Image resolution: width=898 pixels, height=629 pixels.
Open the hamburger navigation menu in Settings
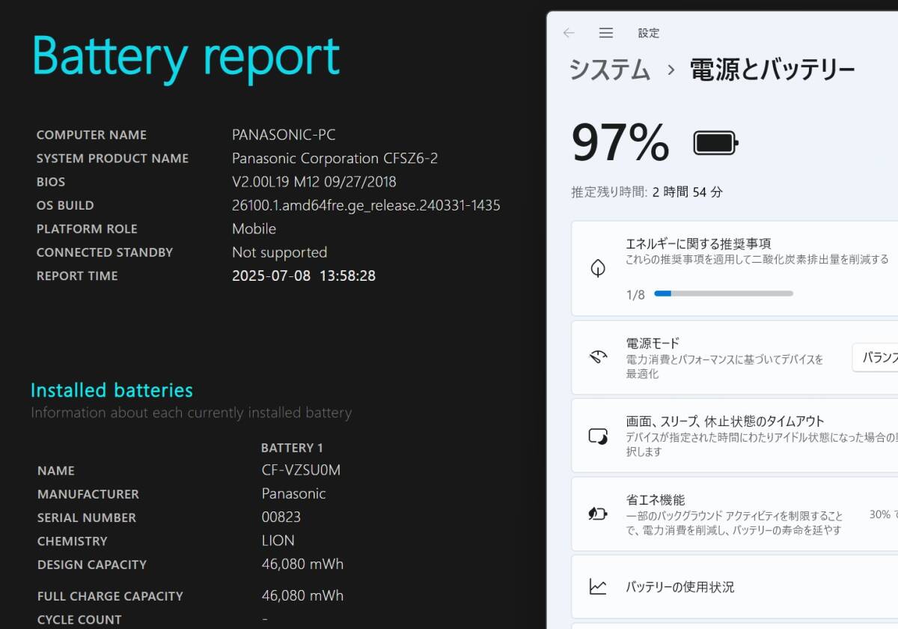click(x=606, y=33)
